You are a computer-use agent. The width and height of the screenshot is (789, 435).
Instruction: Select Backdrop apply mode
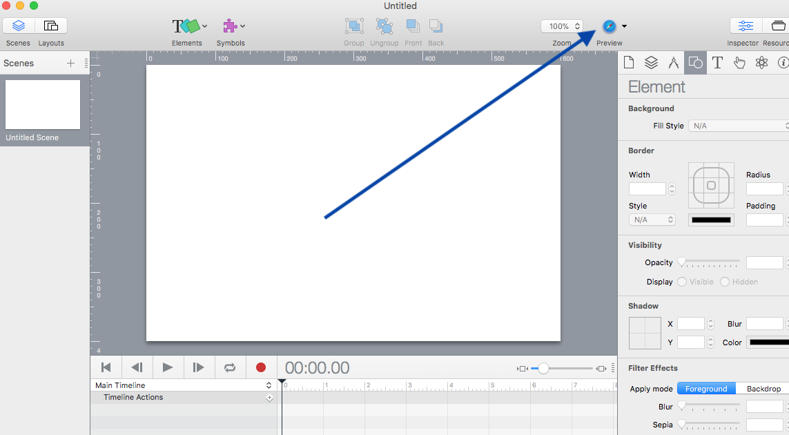click(763, 389)
